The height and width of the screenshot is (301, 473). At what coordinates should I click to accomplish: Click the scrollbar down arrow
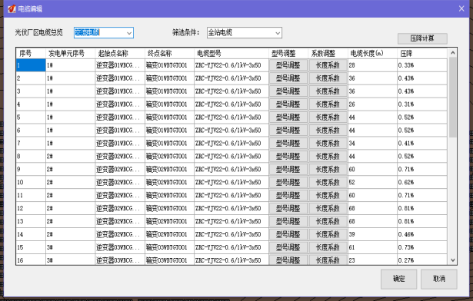452,260
